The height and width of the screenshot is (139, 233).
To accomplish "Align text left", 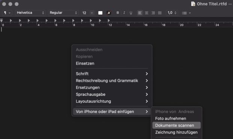I will (x=140, y=13).
